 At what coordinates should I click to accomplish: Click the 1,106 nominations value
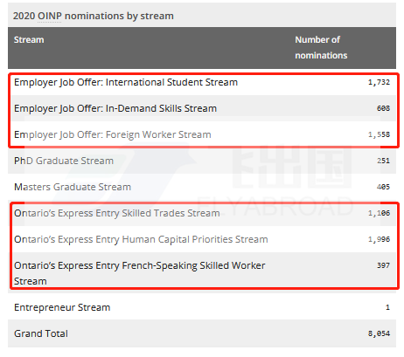[x=379, y=213]
